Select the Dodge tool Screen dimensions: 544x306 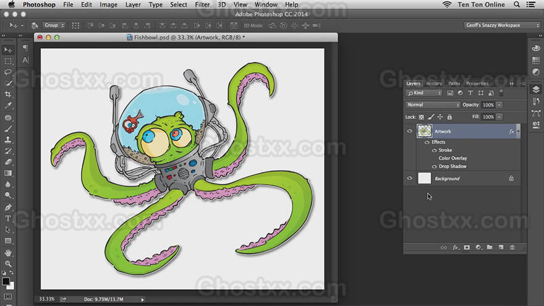tap(7, 195)
